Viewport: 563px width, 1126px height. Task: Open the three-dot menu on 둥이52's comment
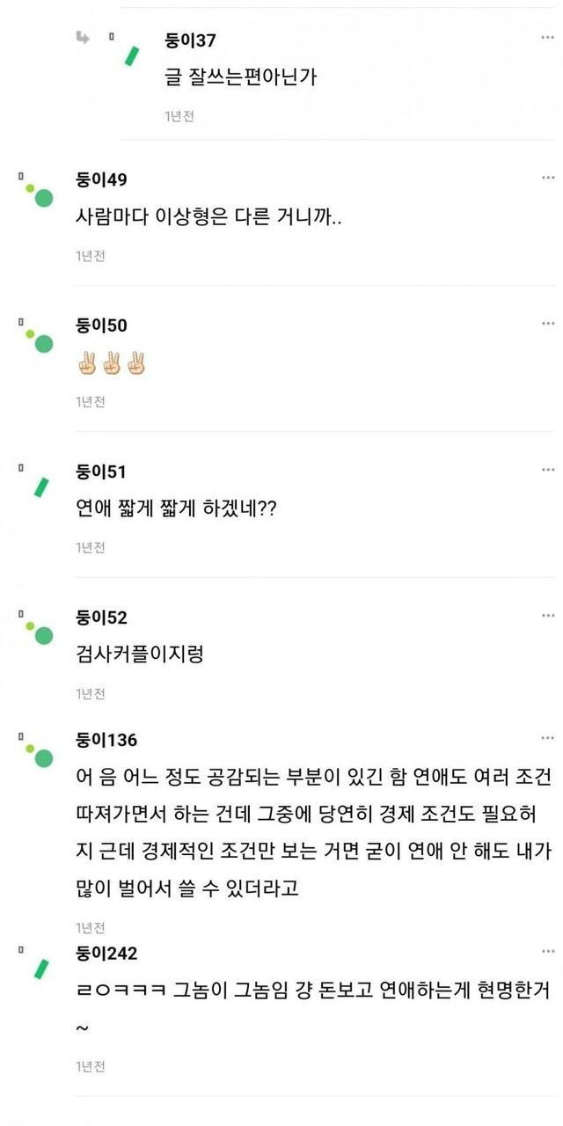[x=547, y=617]
